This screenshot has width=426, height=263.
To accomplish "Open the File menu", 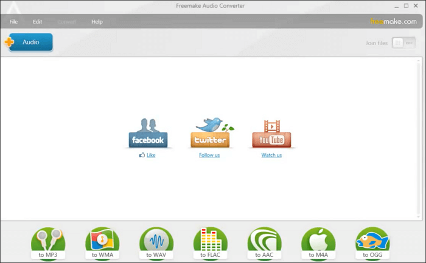I will [13, 22].
